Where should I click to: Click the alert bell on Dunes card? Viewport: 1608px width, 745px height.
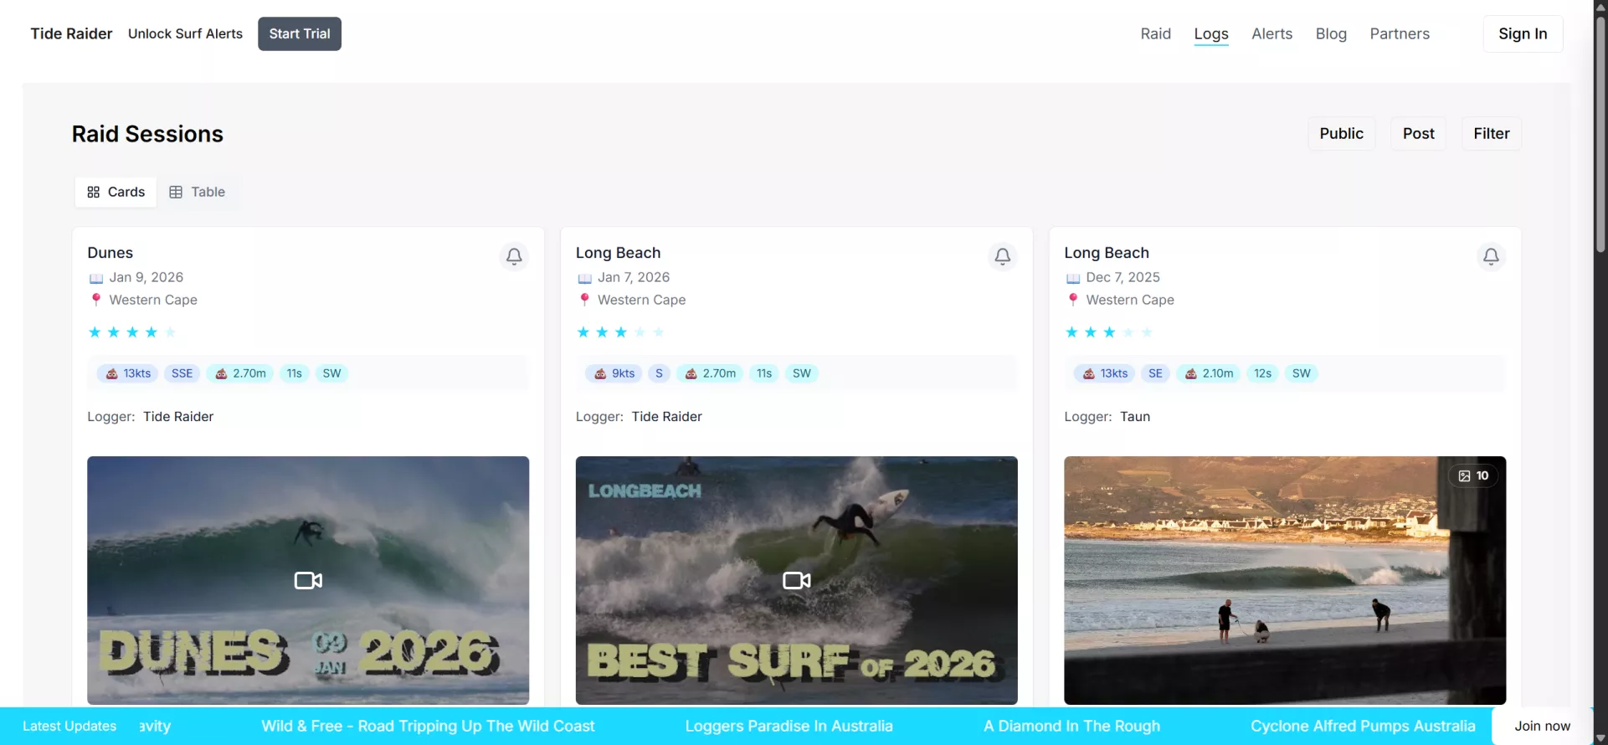point(514,256)
